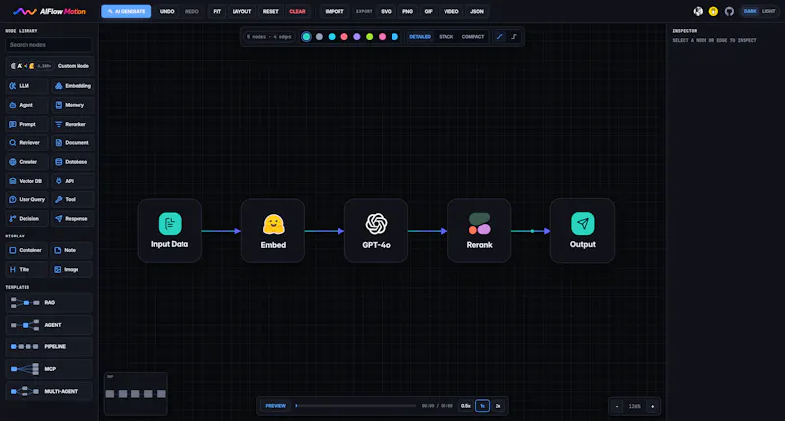Viewport: 785px width, 421px height.
Task: Select the Memory node type
Action: click(73, 105)
